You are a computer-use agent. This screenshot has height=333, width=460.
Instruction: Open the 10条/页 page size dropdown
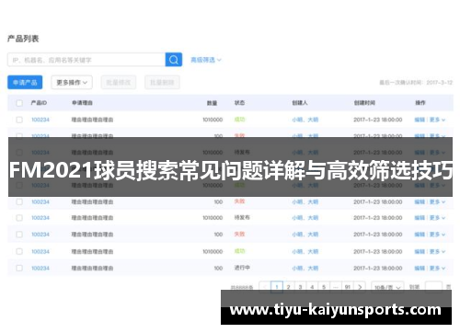tap(387, 287)
